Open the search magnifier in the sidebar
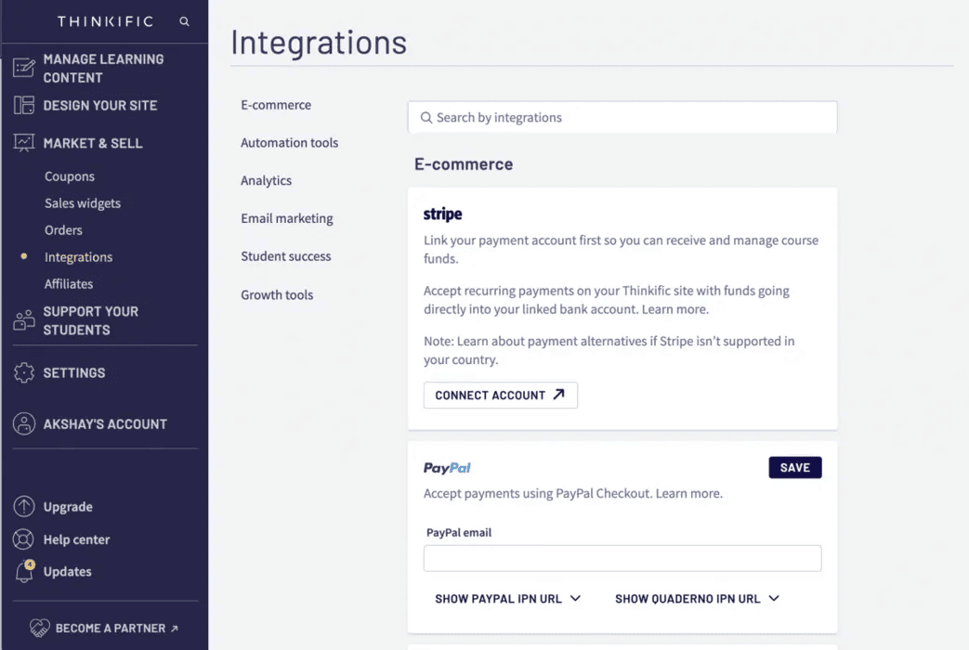This screenshot has height=650, width=969. (x=183, y=21)
